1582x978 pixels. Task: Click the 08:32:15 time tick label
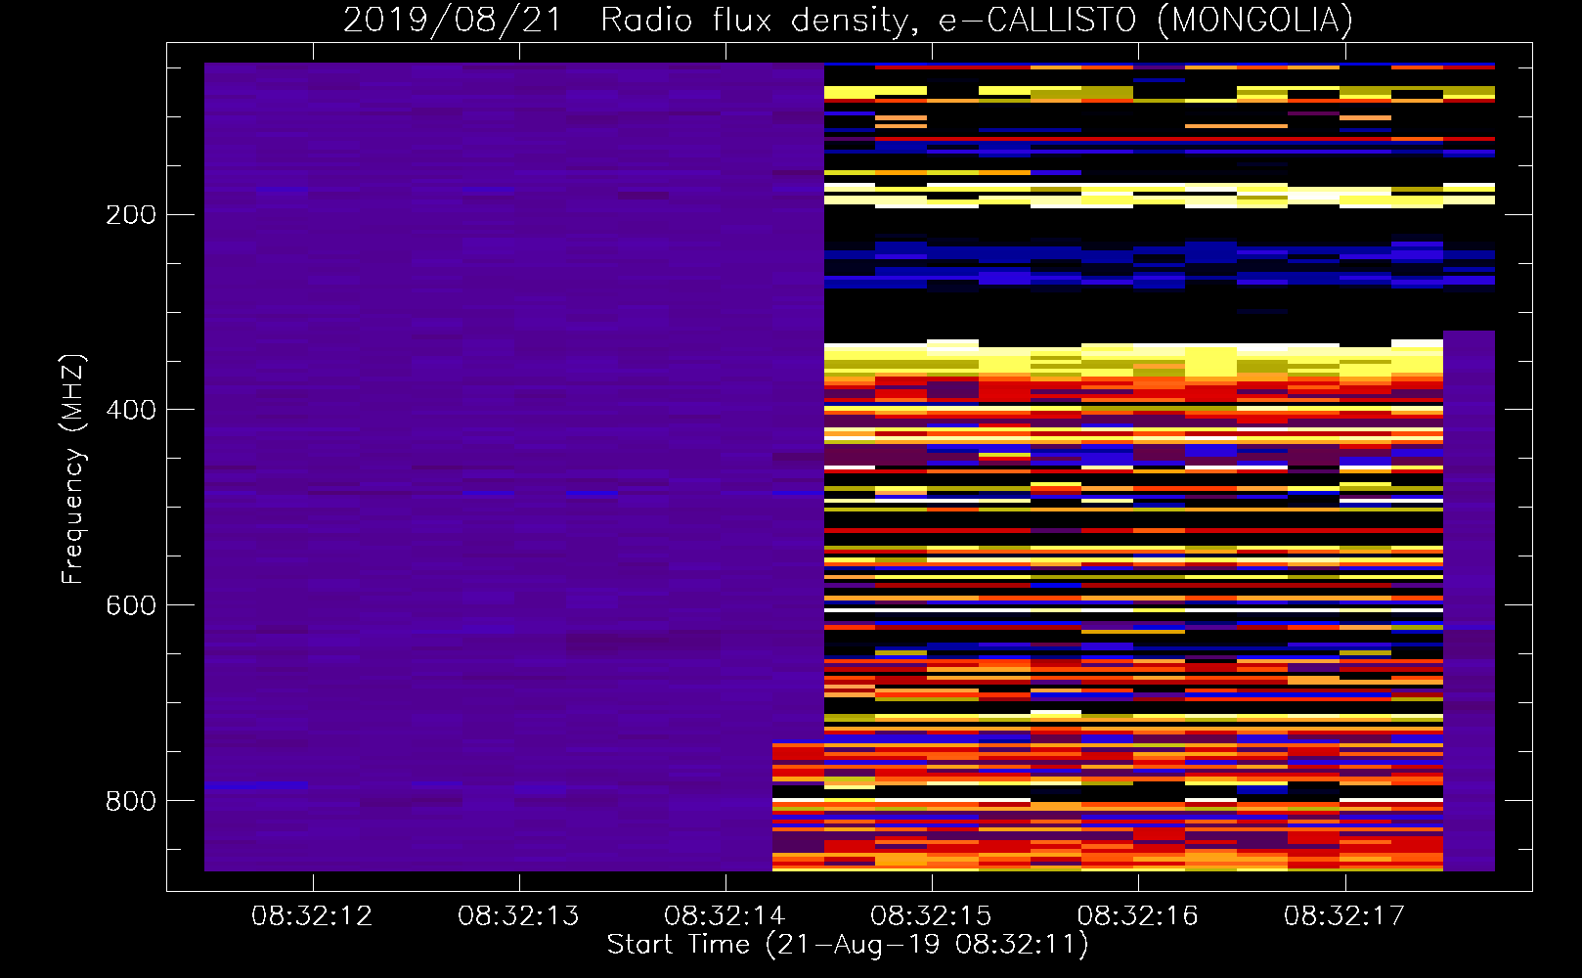[931, 916]
